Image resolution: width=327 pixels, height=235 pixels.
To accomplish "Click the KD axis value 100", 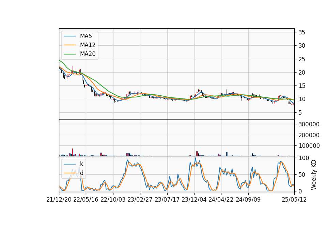I will coord(303,158).
